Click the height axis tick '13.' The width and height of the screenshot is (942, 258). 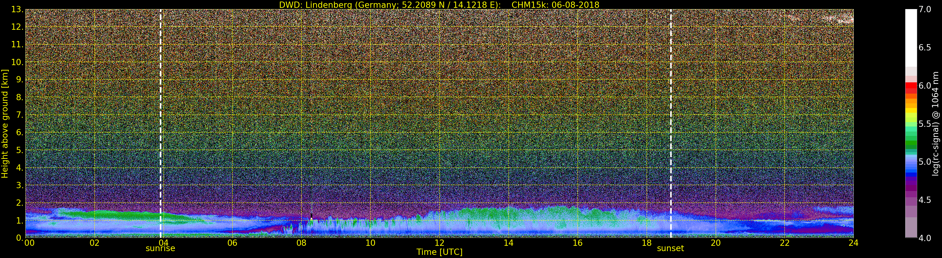tap(18, 9)
